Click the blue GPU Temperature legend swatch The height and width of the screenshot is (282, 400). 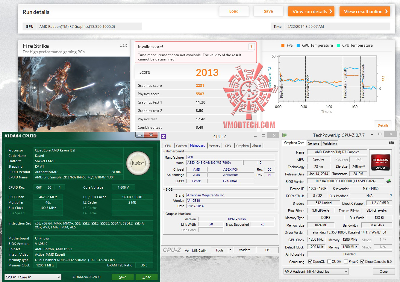pos(298,46)
